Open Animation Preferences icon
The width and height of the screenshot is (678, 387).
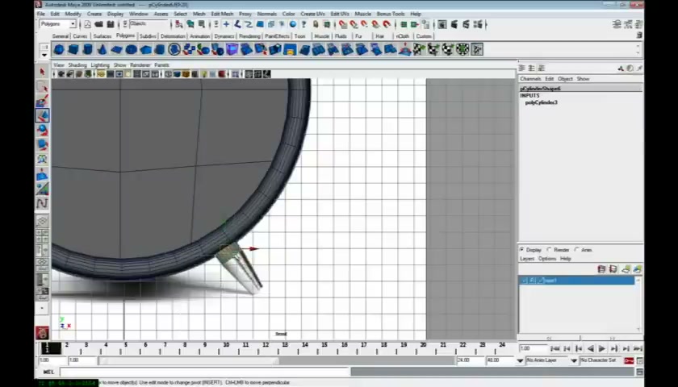640,360
